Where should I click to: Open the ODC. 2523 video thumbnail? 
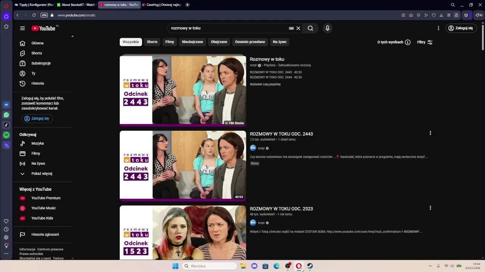point(183,233)
